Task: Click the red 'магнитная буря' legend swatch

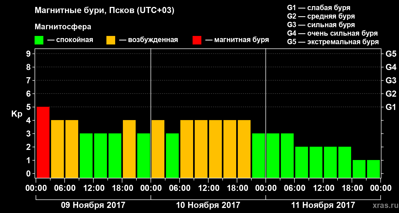Action: (x=197, y=40)
